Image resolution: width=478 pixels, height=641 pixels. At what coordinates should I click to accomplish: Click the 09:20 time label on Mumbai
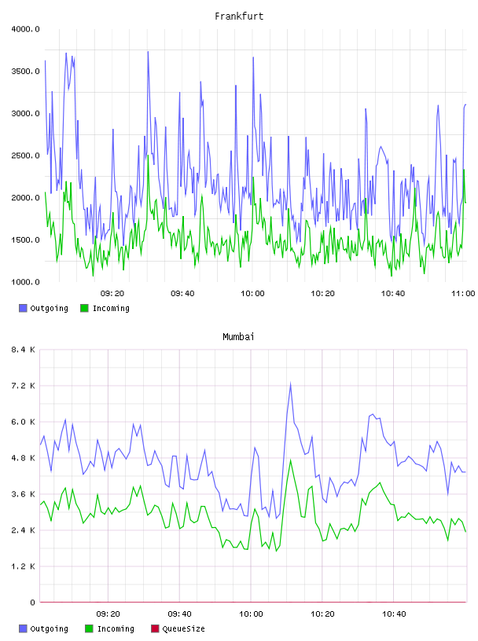pos(108,614)
